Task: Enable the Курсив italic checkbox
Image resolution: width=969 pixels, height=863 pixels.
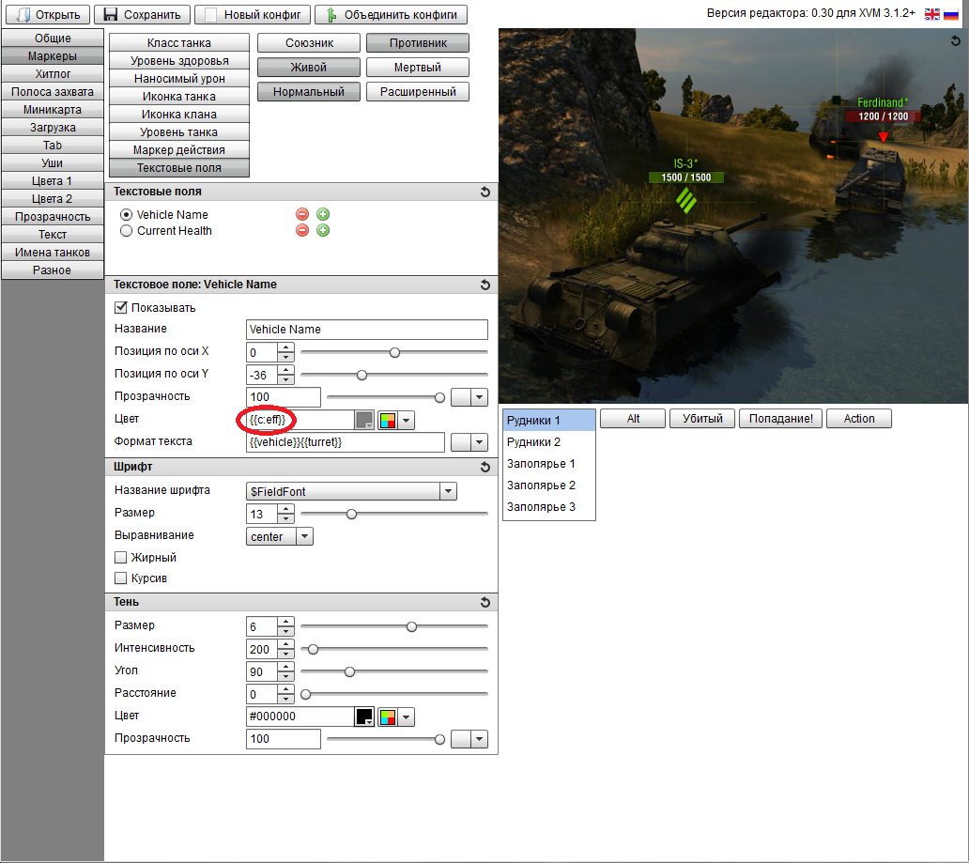Action: point(121,578)
